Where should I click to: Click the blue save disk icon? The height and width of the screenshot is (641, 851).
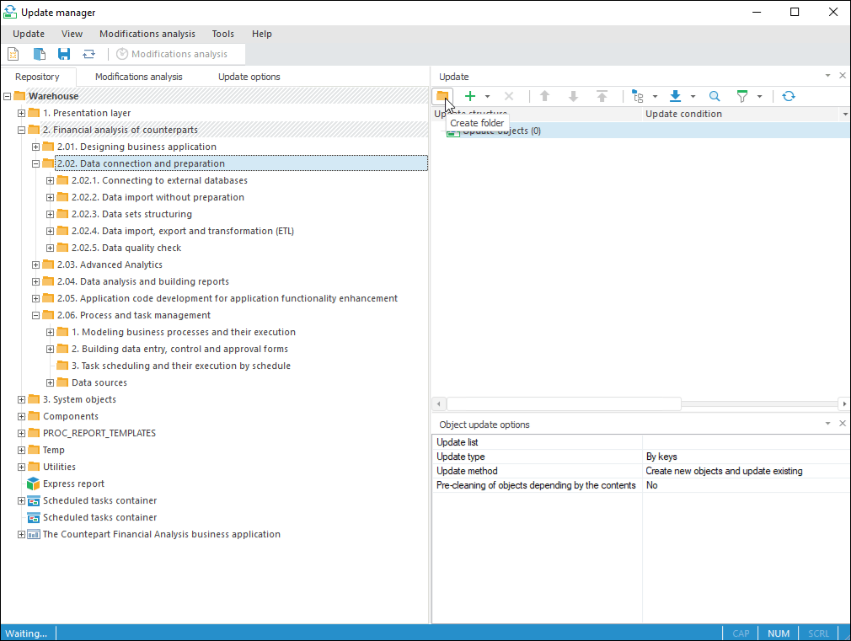(64, 54)
